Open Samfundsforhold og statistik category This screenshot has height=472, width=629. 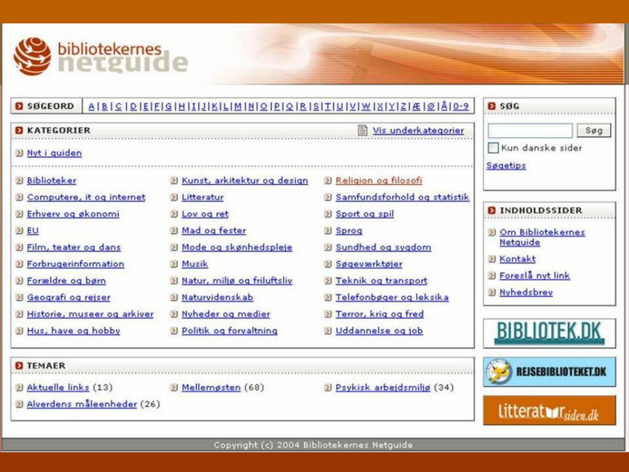coord(402,197)
